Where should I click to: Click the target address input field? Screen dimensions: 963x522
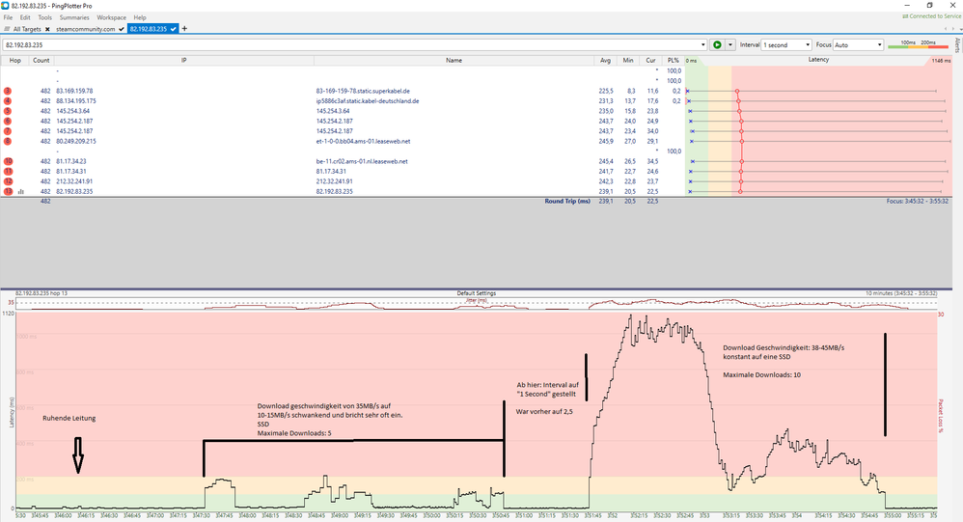coord(347,44)
